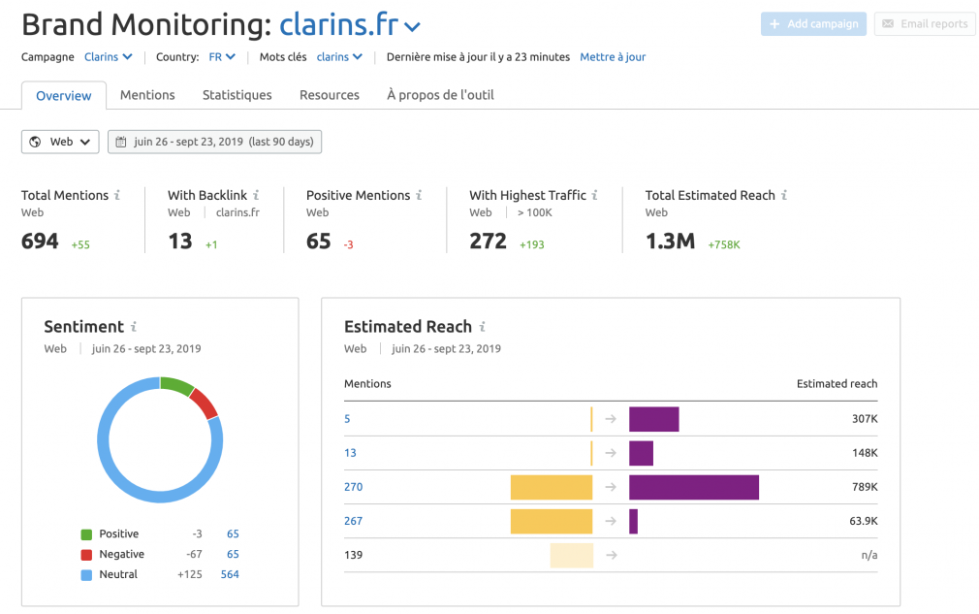This screenshot has width=979, height=614.
Task: Click the yellow bar in 267 mentions row
Action: coord(552,522)
